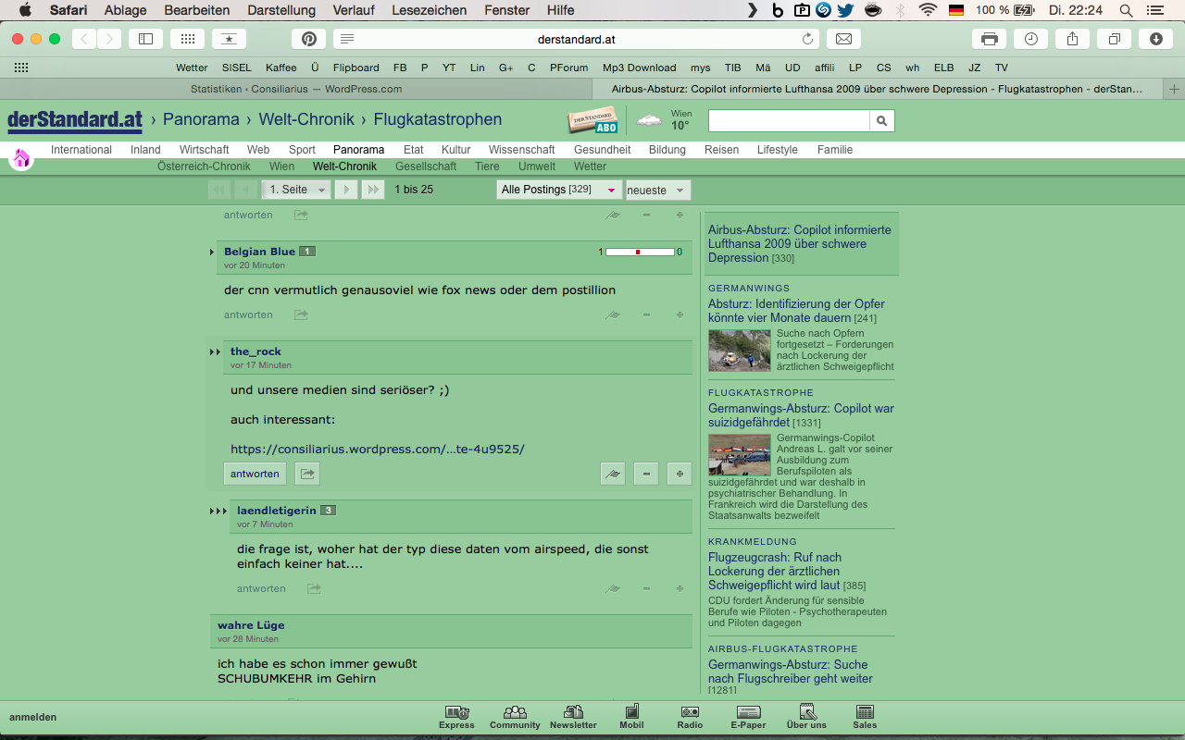Click the mail share icon beside address bar
This screenshot has height=740, width=1185.
tap(843, 39)
